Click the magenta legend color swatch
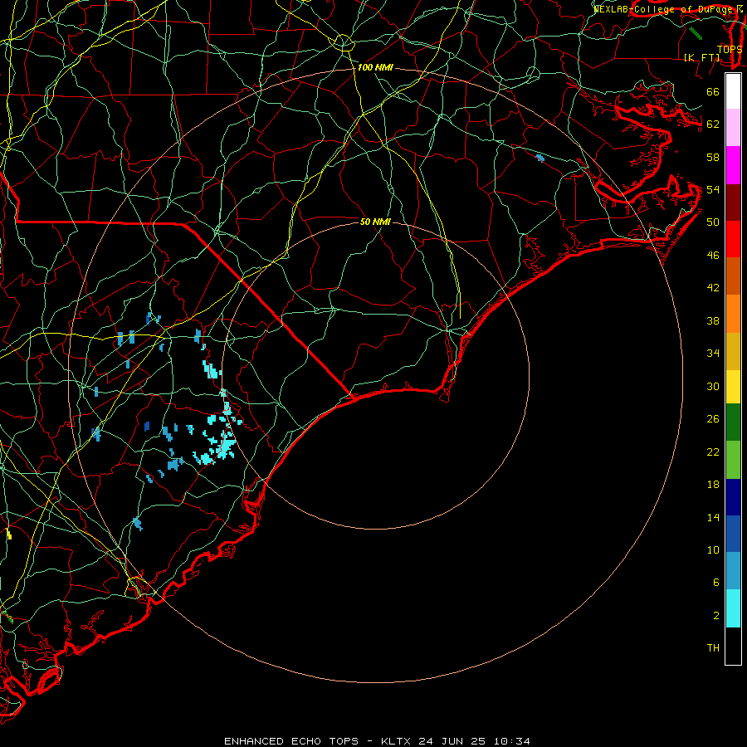The height and width of the screenshot is (747, 747). click(x=733, y=165)
